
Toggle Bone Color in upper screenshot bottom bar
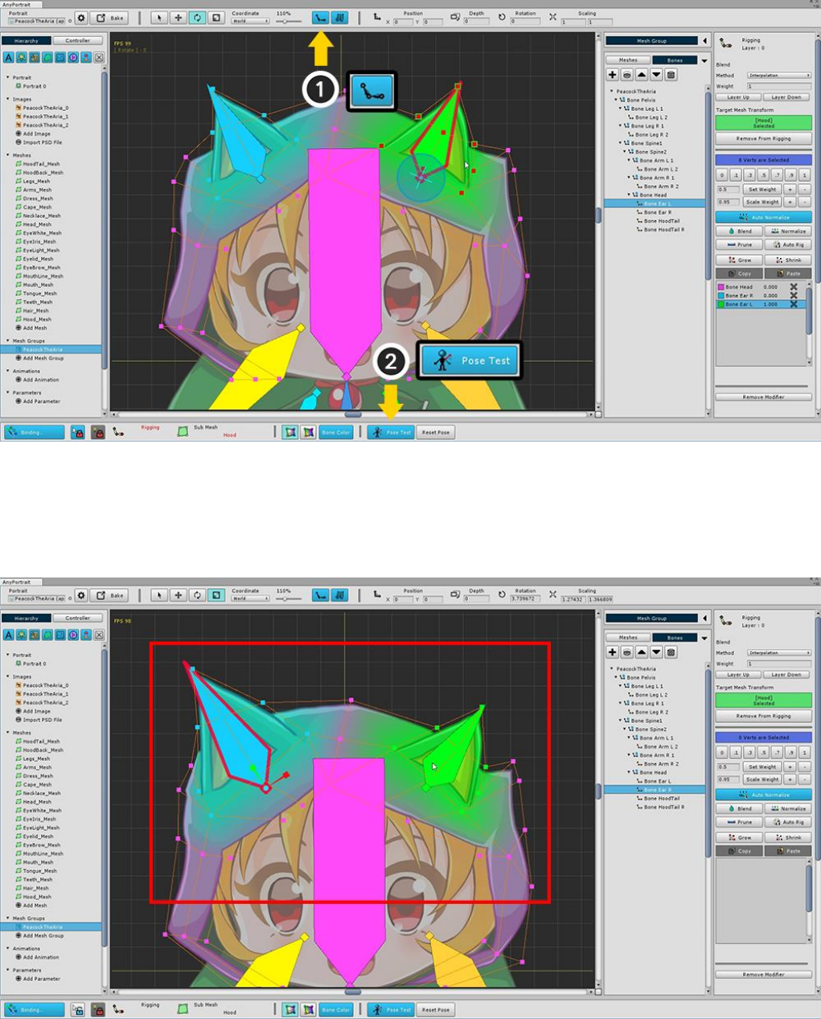[x=335, y=433]
